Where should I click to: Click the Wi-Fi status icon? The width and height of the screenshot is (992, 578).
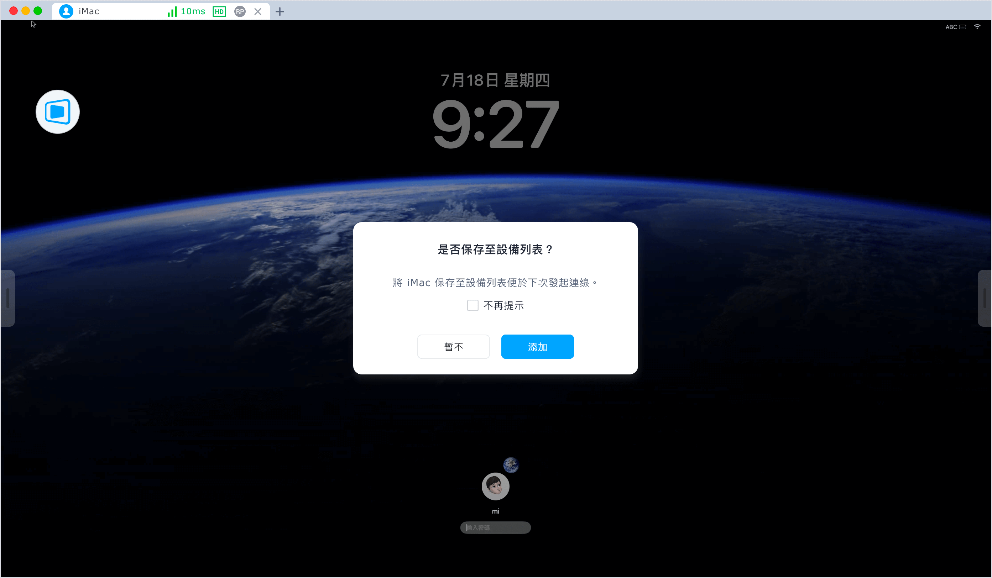[x=977, y=27]
